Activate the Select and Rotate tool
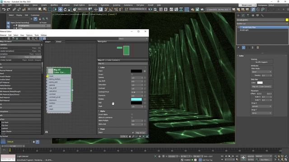 65,9
